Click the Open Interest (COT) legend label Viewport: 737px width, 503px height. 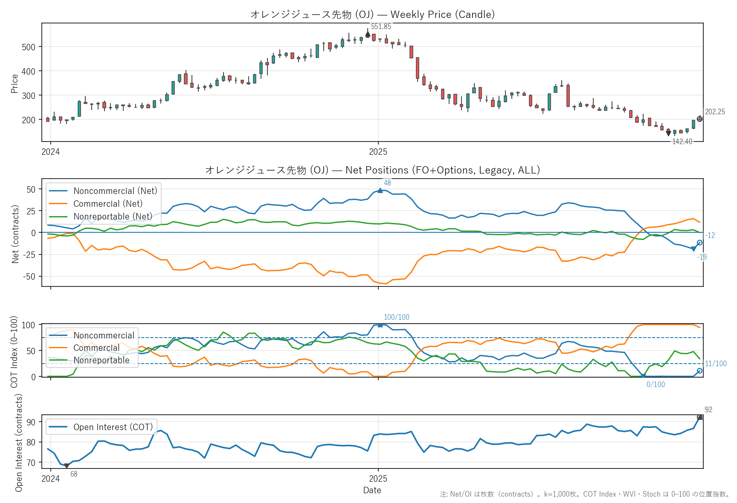tap(113, 427)
